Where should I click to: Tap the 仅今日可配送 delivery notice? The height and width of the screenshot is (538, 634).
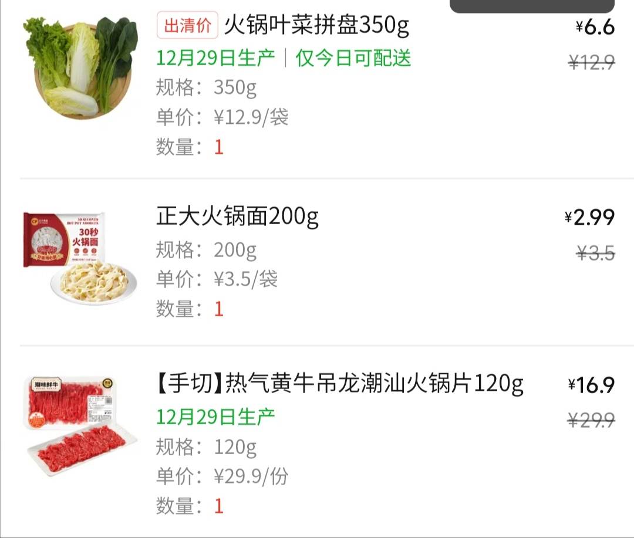[x=353, y=58]
